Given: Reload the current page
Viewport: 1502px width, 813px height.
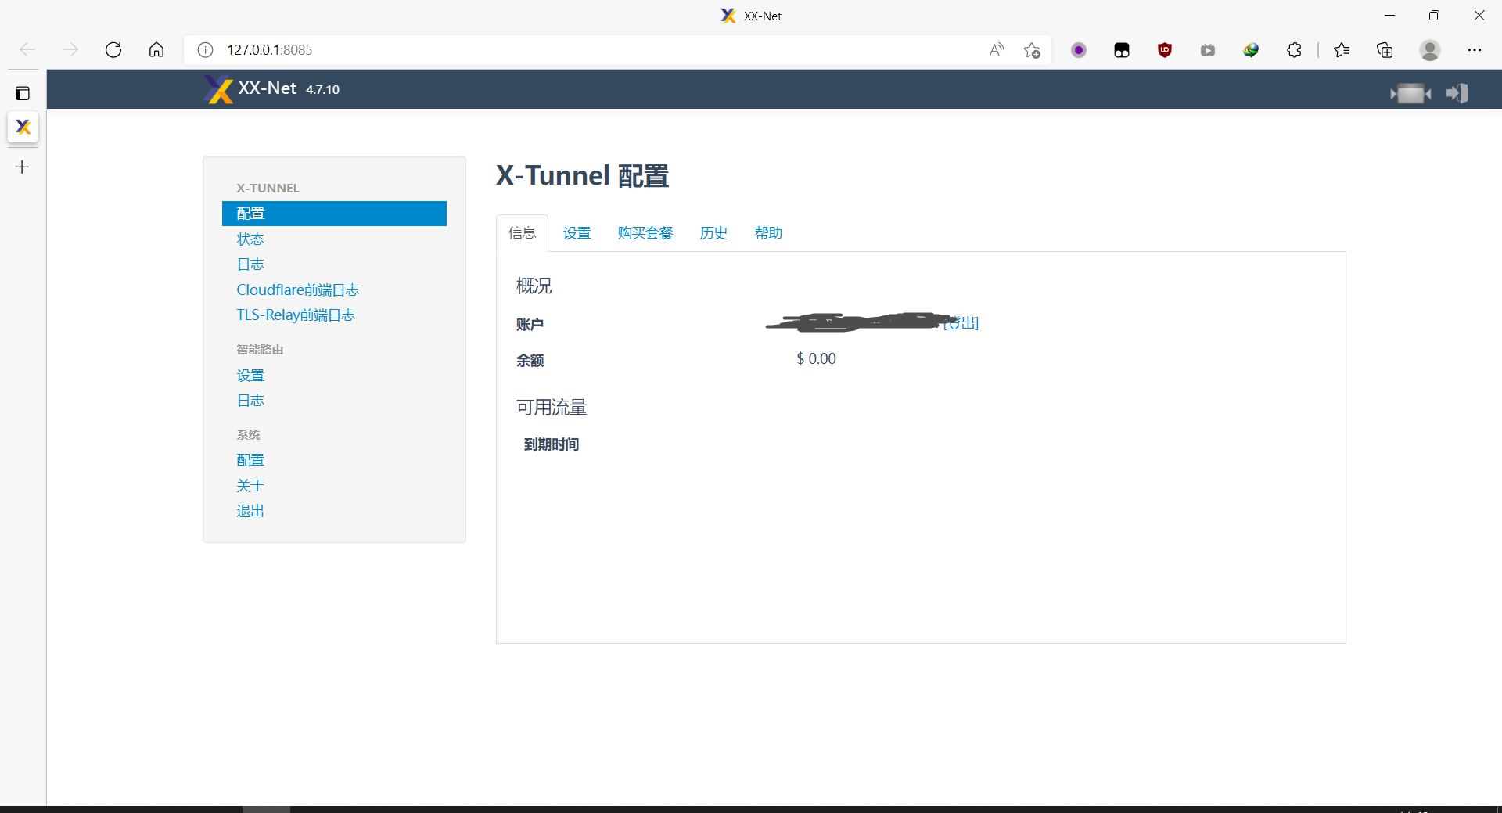Looking at the screenshot, I should [x=113, y=49].
